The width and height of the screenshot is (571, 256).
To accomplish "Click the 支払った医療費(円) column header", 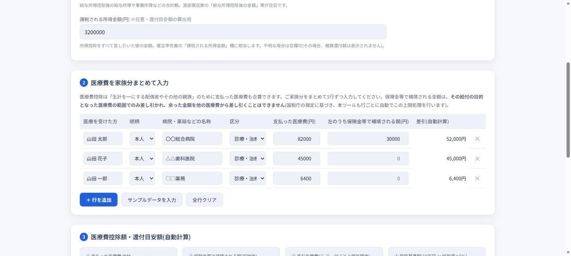I will click(294, 121).
